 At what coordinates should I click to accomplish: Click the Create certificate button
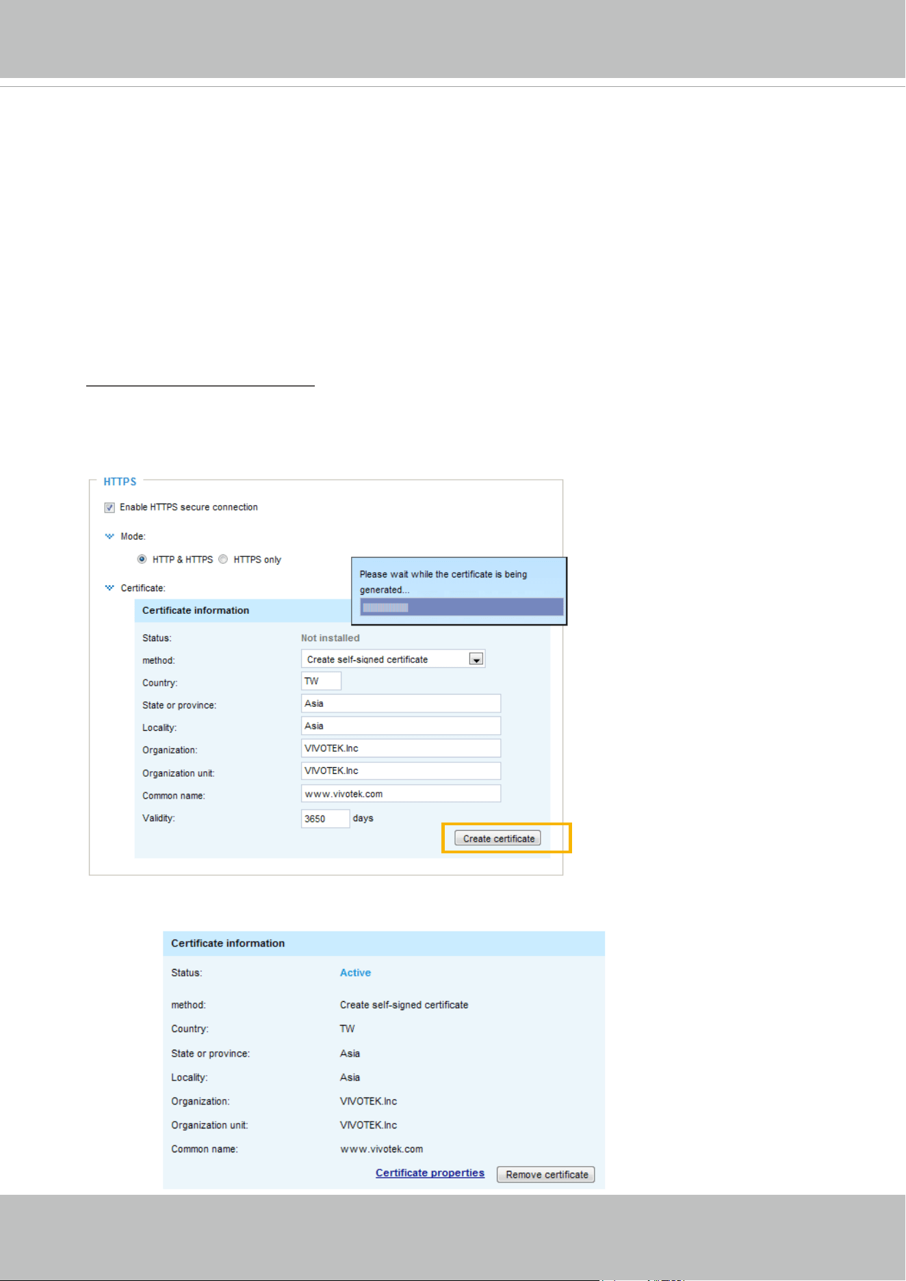497,838
